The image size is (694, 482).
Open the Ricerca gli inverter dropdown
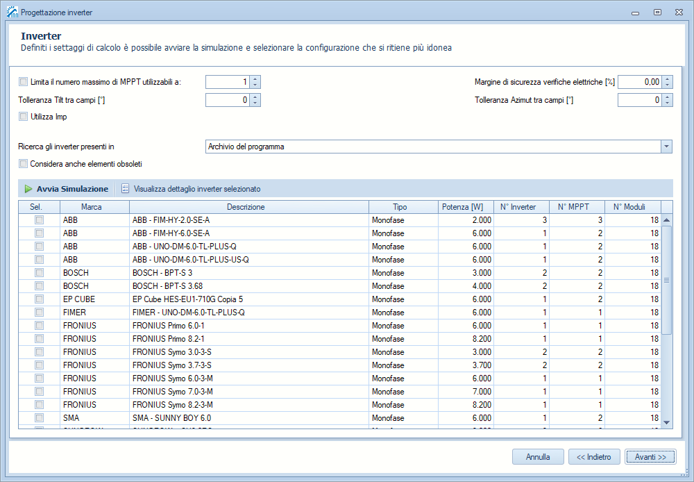(666, 147)
